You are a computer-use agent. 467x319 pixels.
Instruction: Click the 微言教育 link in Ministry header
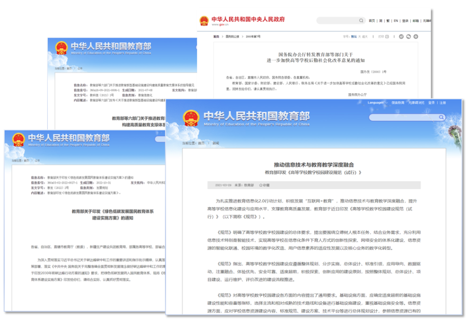tap(398, 103)
